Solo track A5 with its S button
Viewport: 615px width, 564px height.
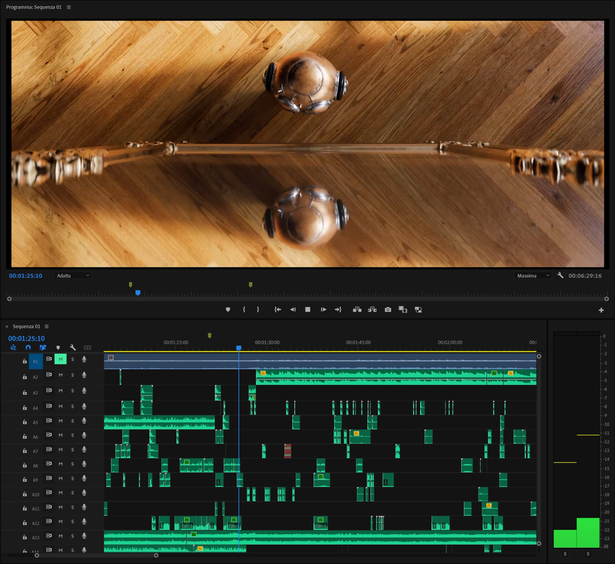[72, 421]
